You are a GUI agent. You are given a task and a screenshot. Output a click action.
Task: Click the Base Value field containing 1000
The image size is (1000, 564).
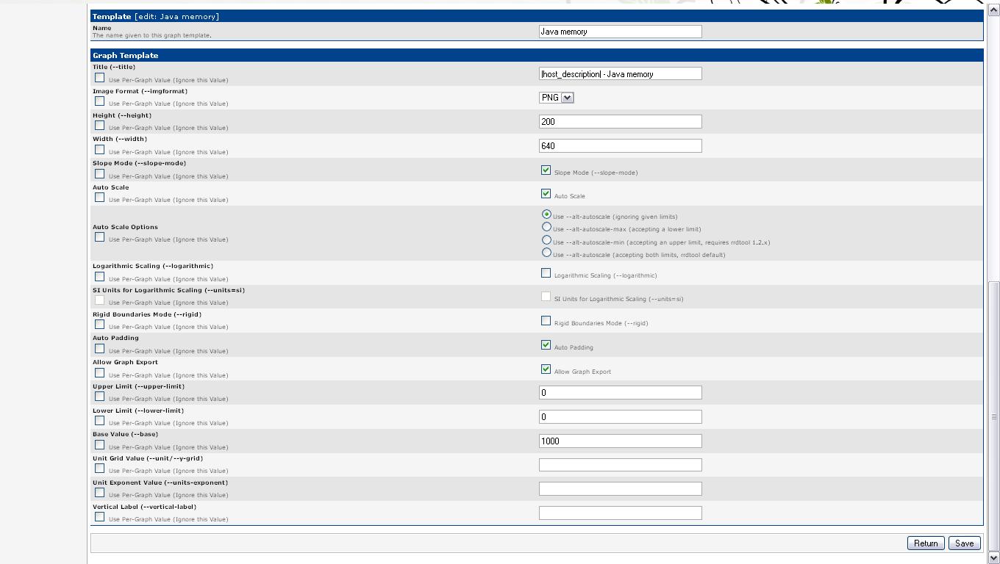coord(621,441)
